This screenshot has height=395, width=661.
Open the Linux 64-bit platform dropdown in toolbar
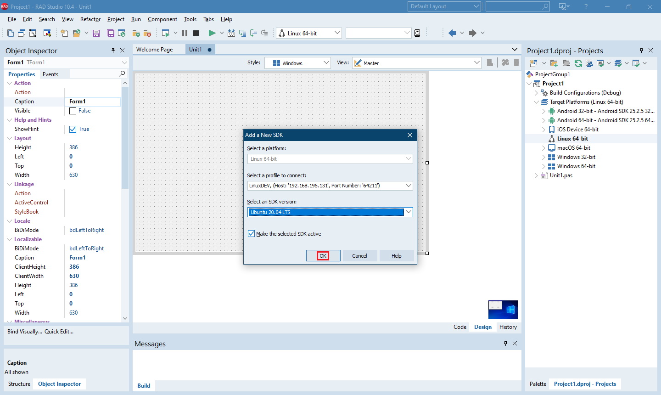pos(337,33)
